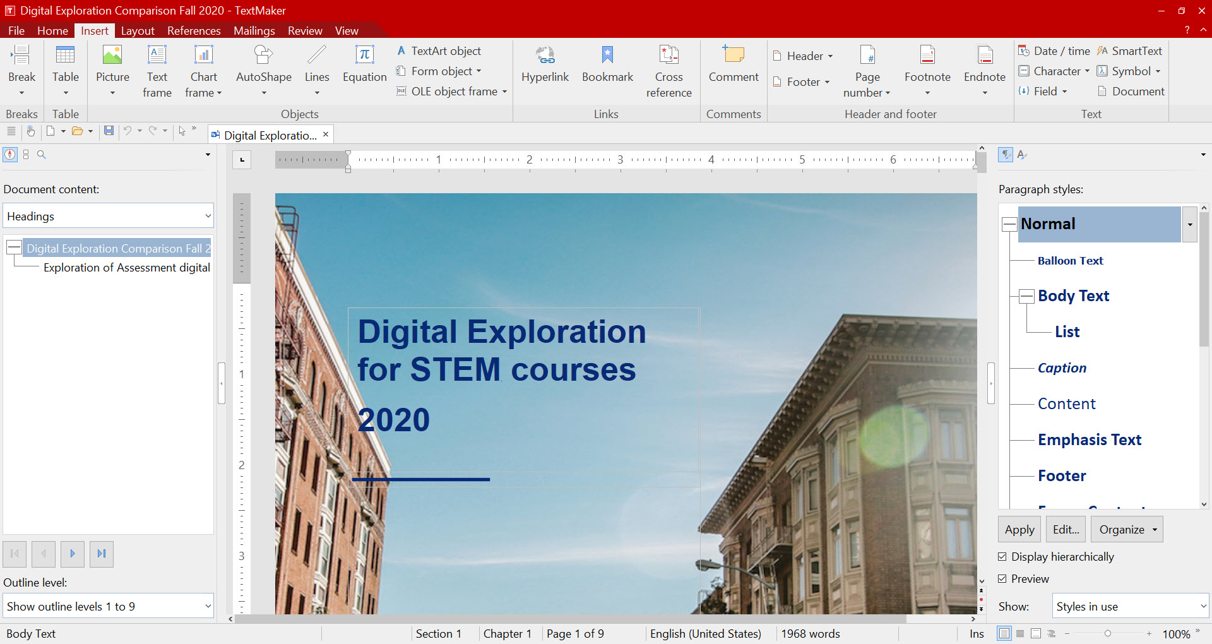Switch to the Home ribbon tab
1212x644 pixels.
(x=52, y=30)
